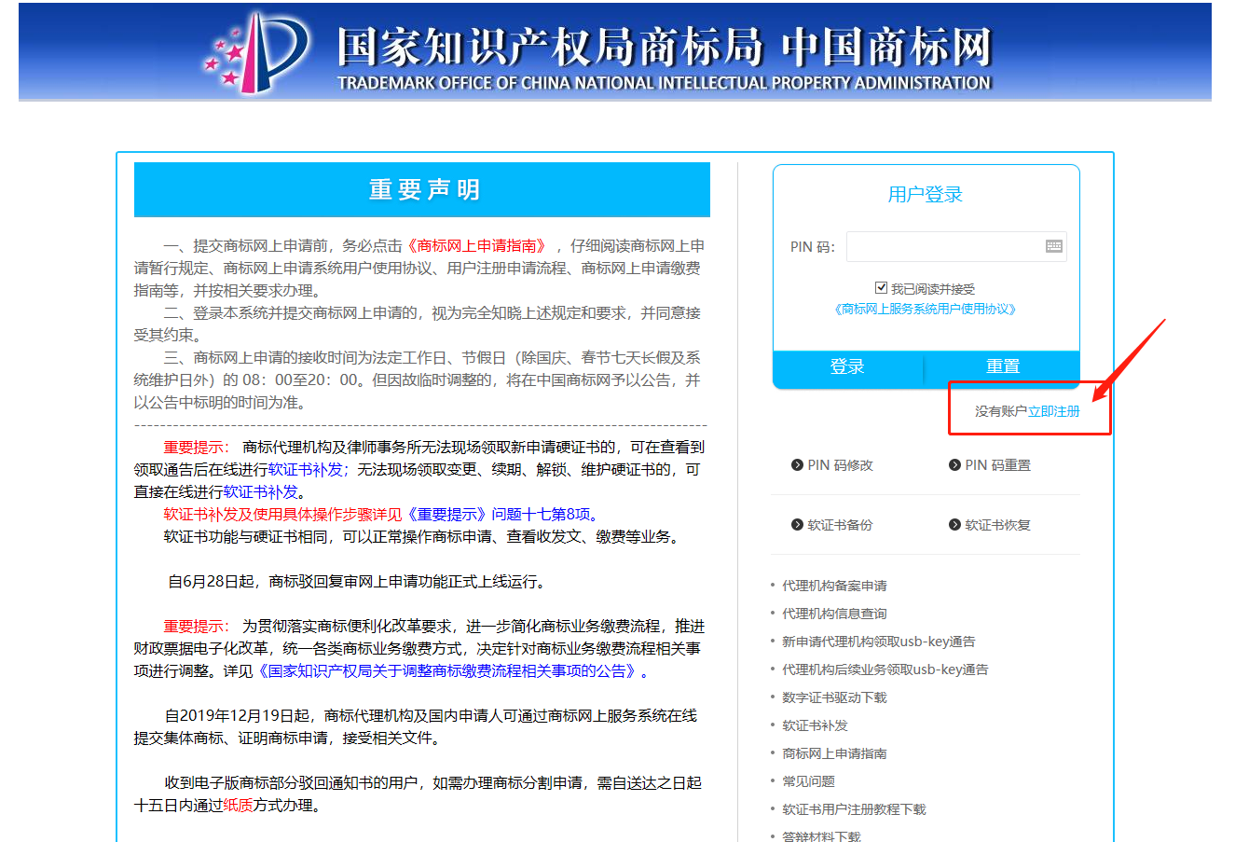Open the PIN 码修改 link

(x=840, y=465)
